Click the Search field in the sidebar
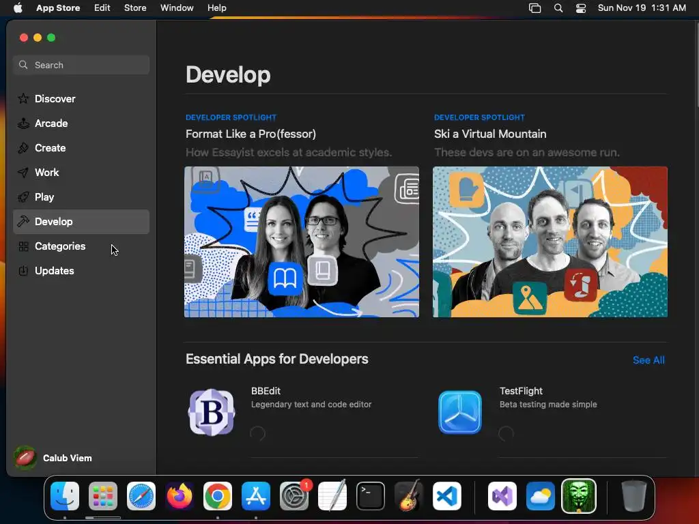699x524 pixels. pos(81,65)
